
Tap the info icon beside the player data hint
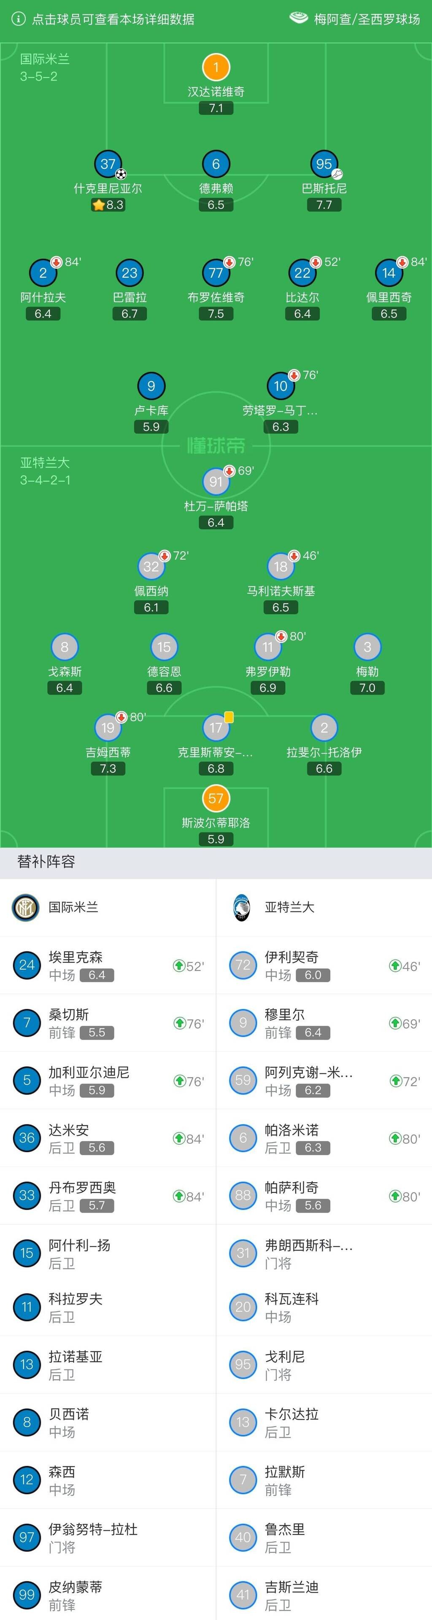pos(19,19)
